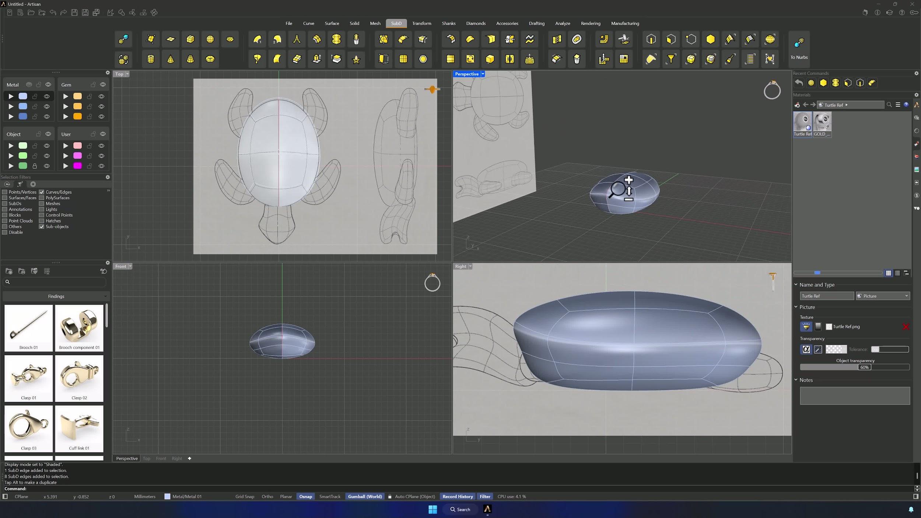Switch Materials panel to grid view
This screenshot has height=518, width=921.
point(889,273)
